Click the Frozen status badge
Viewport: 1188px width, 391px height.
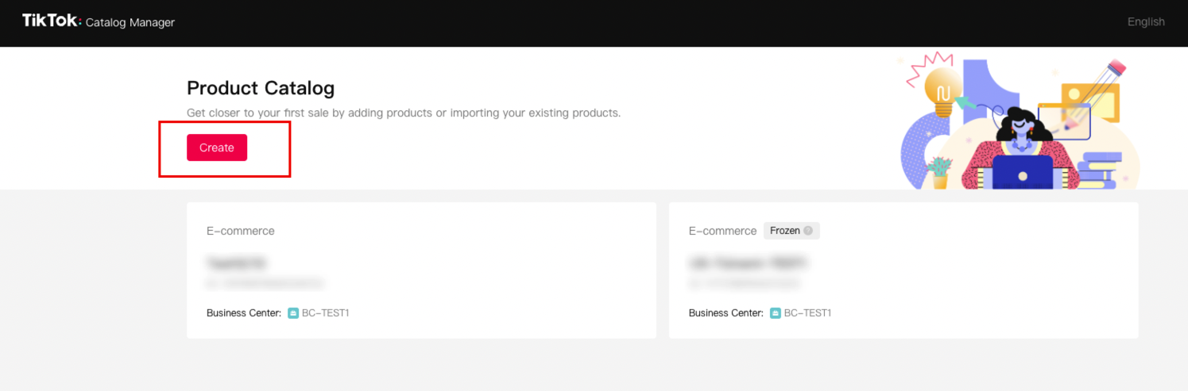point(785,231)
